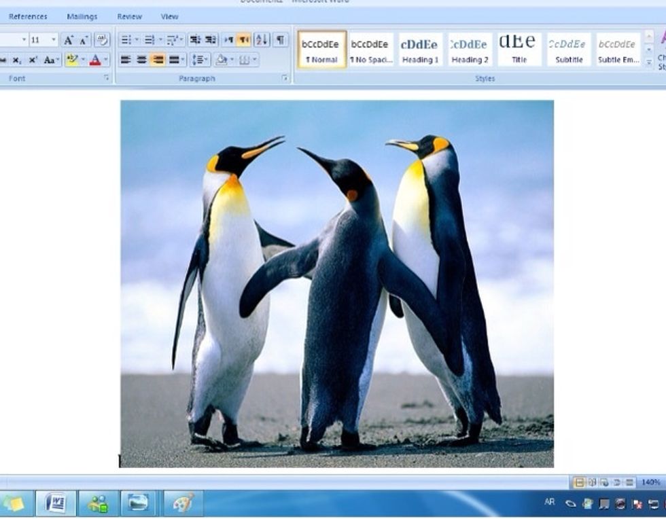Apply subscript formatting
This screenshot has width=666, height=519.
click(x=17, y=60)
